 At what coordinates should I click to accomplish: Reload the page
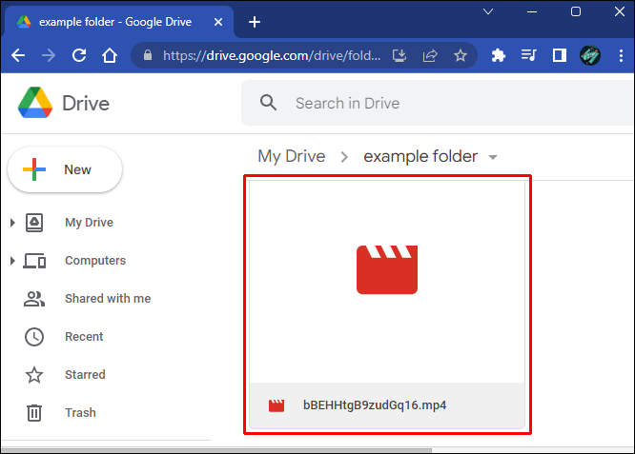[79, 55]
